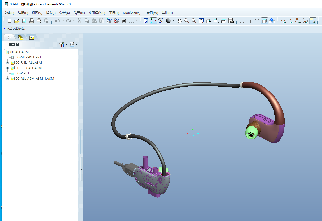Switch to the Folder Browser tab
This screenshot has height=221, width=322.
[x=21, y=37]
